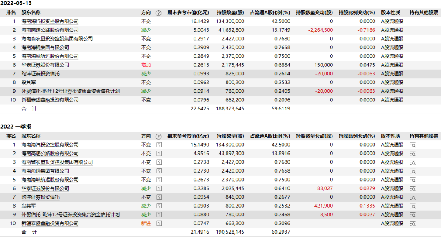Click the 占流通A股比例(%) header in the 一季报 table

point(270,136)
